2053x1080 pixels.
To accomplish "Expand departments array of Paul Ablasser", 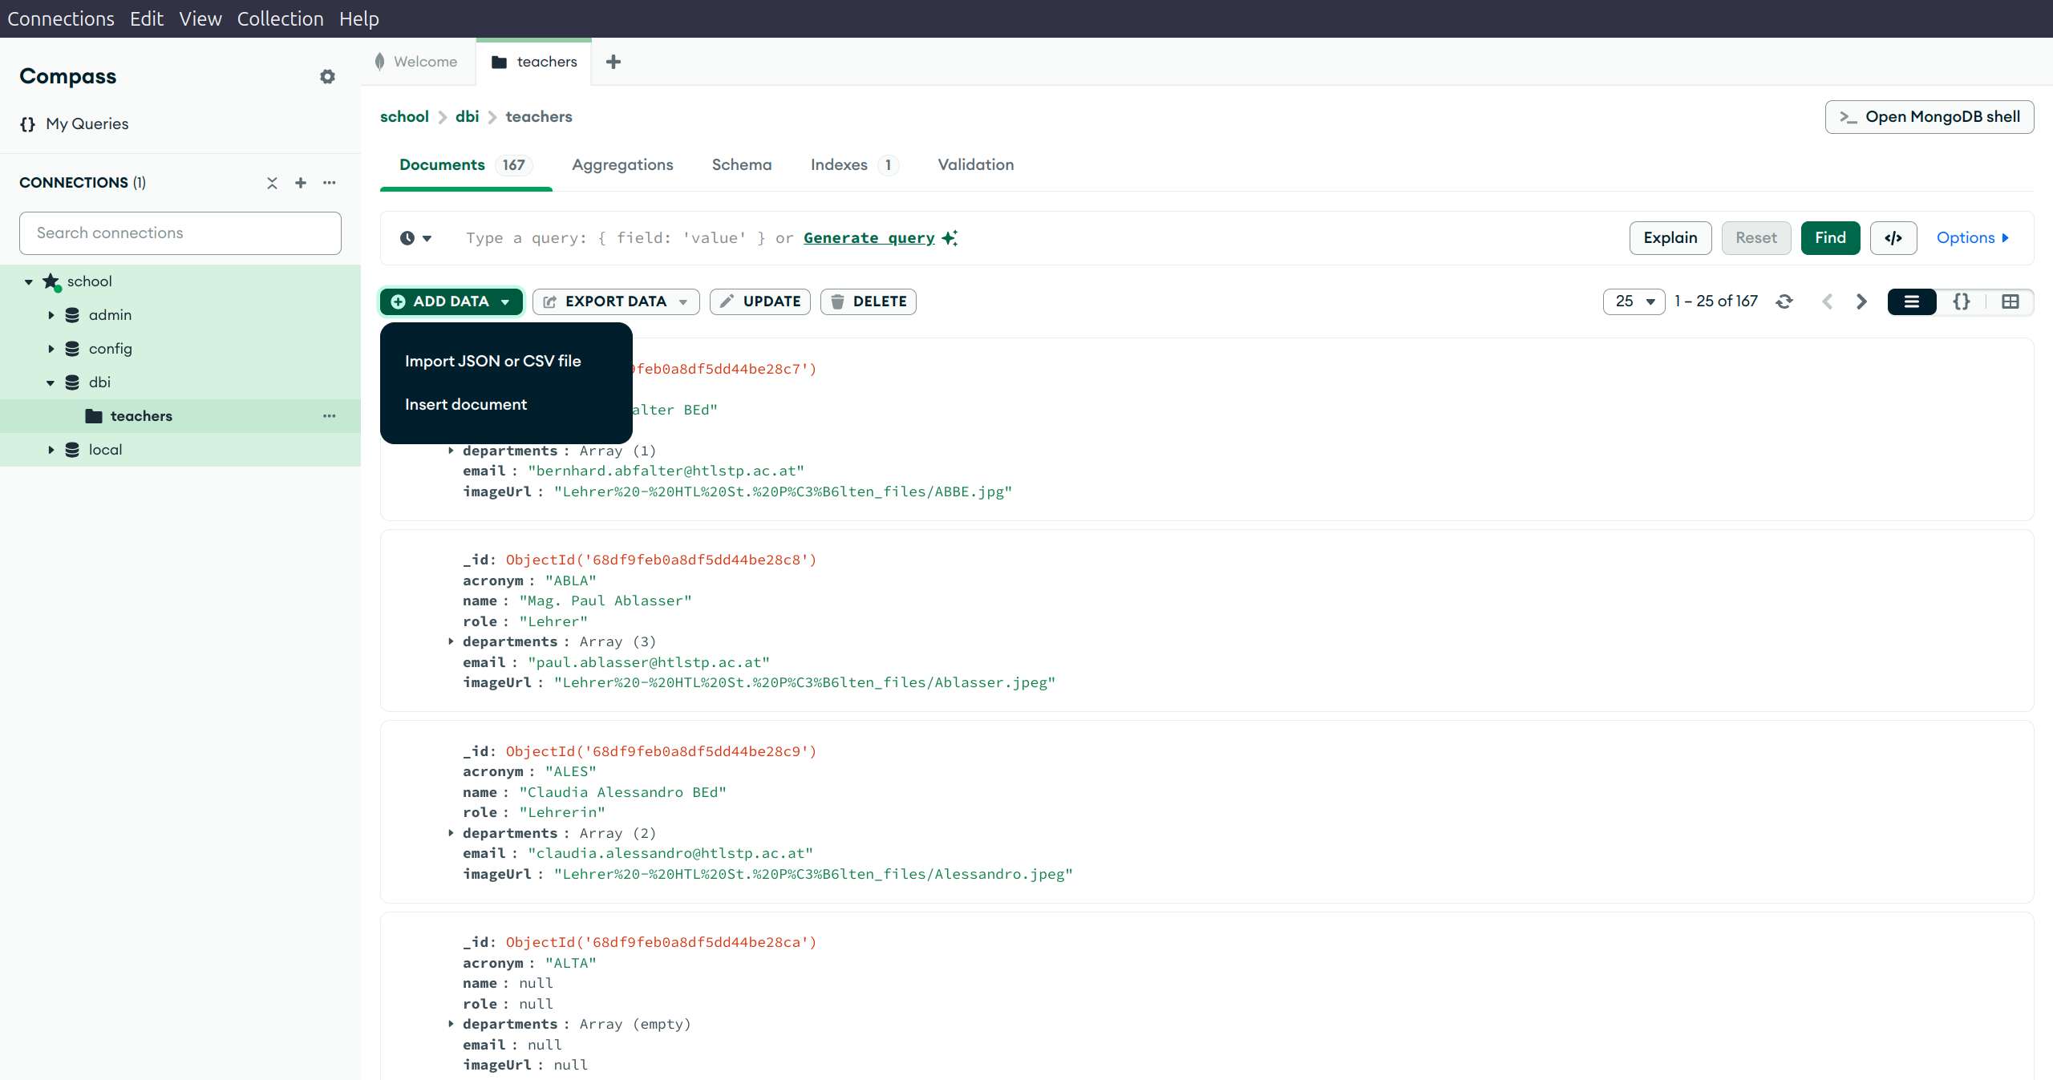I will 451,641.
